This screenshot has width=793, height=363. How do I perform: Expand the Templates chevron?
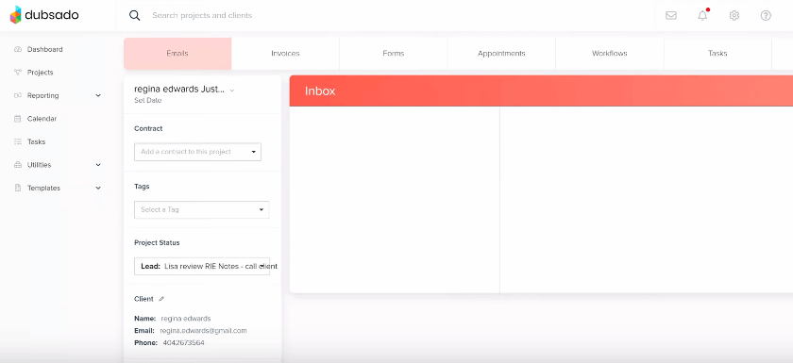tap(98, 188)
